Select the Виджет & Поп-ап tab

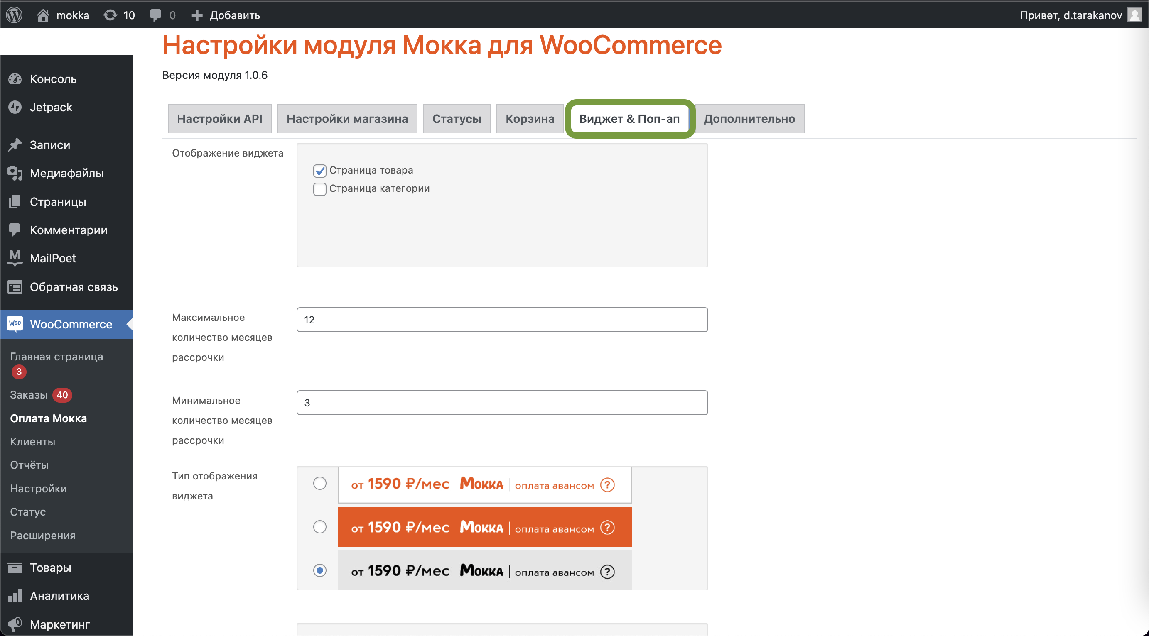[629, 119]
